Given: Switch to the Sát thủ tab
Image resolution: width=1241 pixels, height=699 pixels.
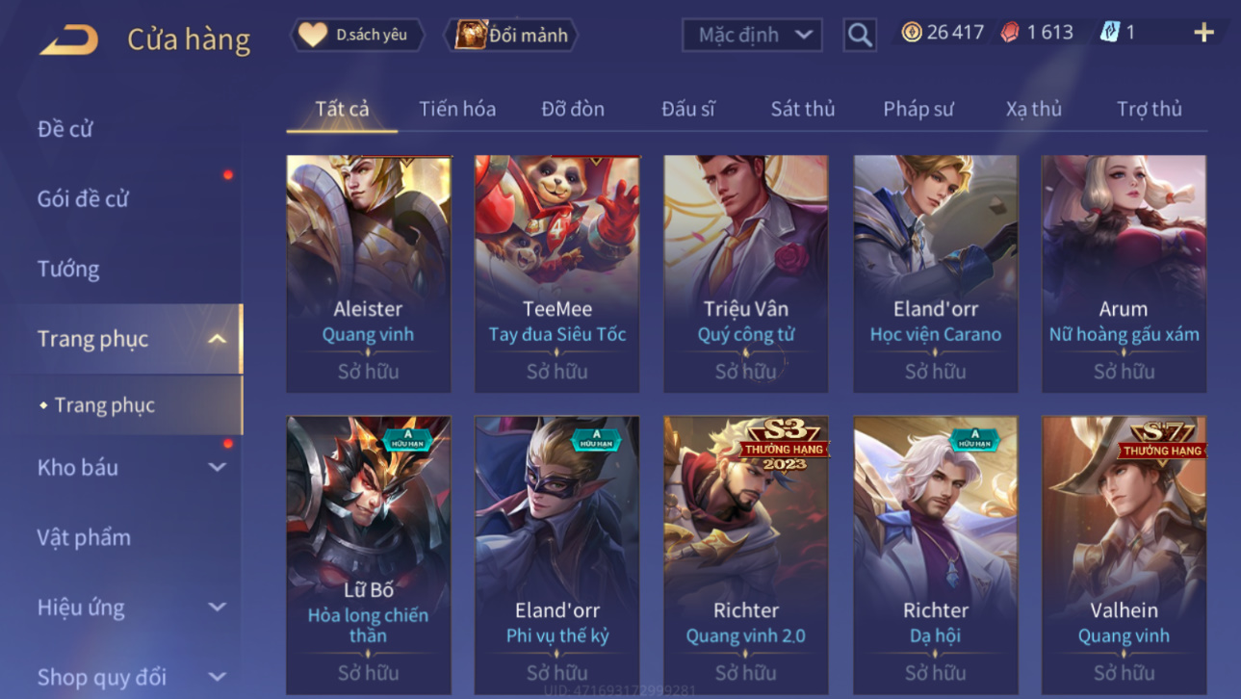Looking at the screenshot, I should pyautogui.click(x=803, y=109).
